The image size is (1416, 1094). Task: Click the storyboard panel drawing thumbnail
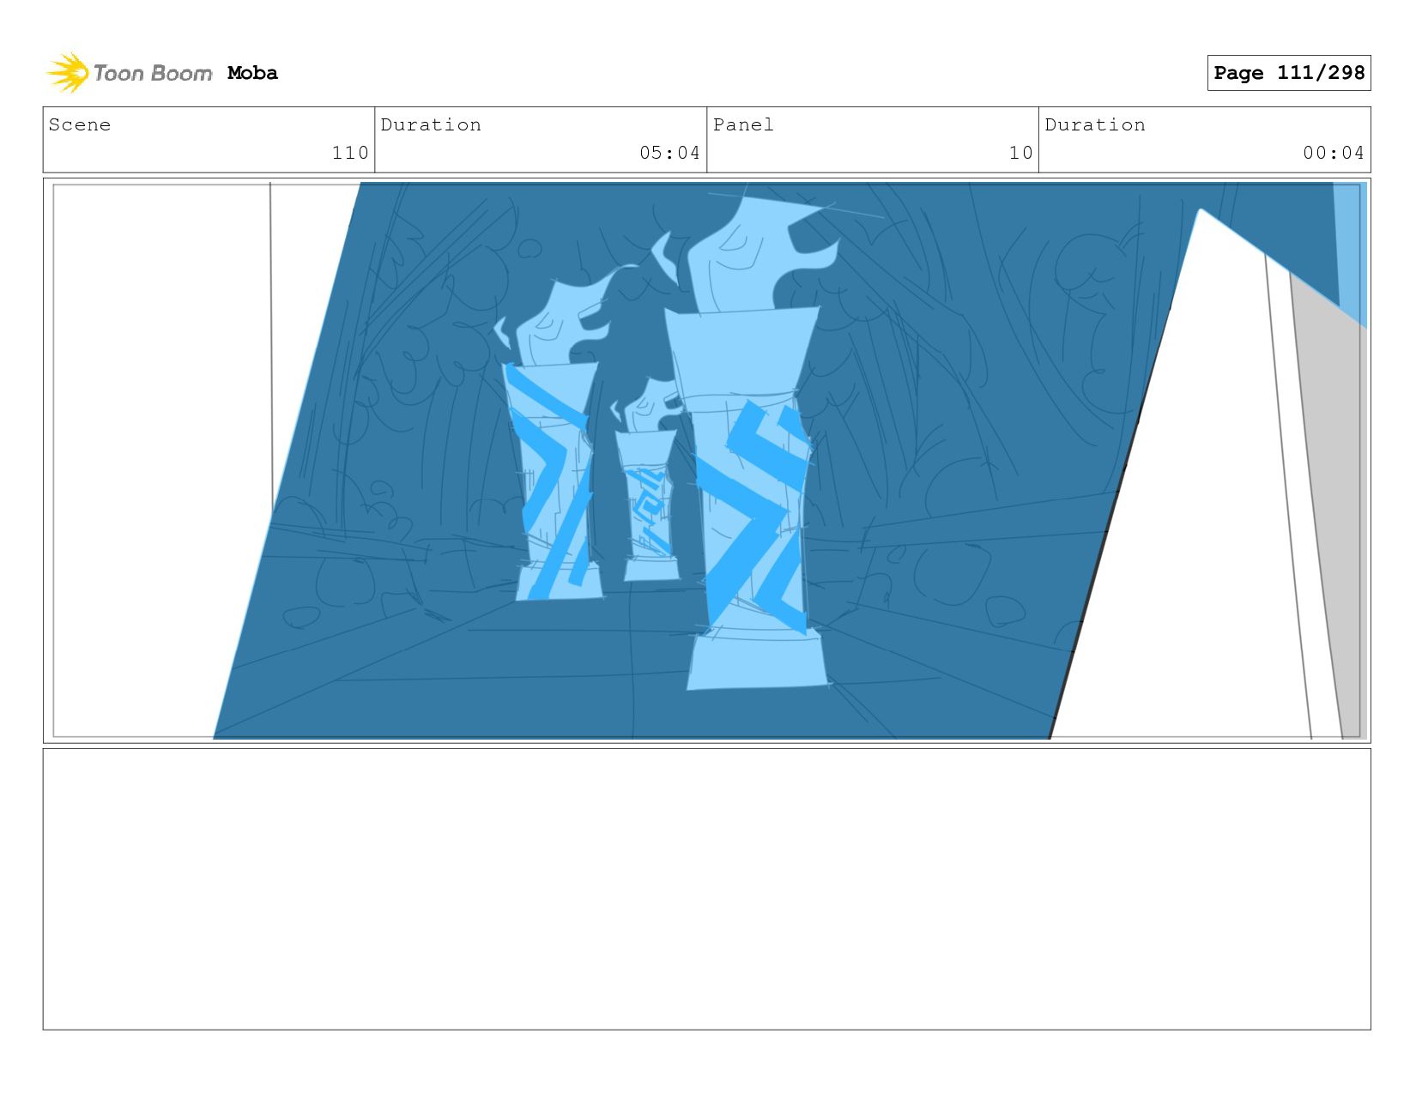click(x=706, y=460)
